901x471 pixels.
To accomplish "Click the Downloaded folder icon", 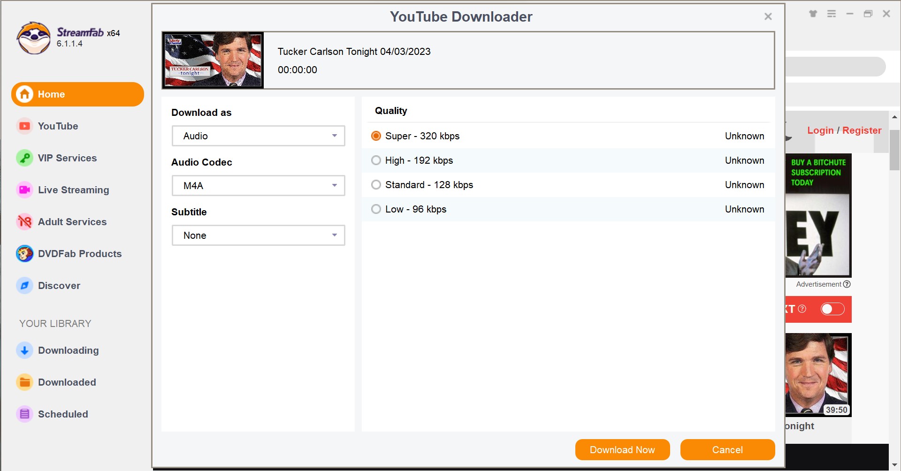I will pyautogui.click(x=25, y=382).
